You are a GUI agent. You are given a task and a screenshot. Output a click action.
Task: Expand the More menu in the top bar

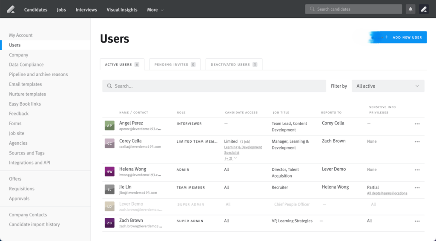tap(155, 10)
